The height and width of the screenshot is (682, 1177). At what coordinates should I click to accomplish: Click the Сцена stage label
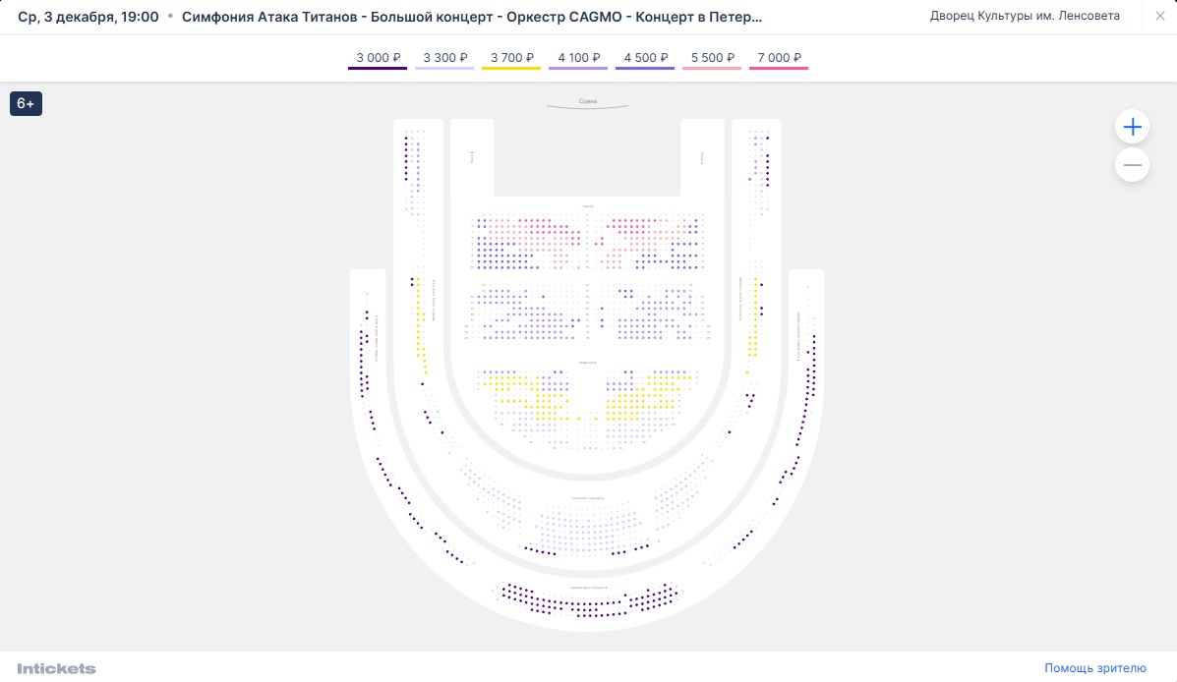(587, 101)
